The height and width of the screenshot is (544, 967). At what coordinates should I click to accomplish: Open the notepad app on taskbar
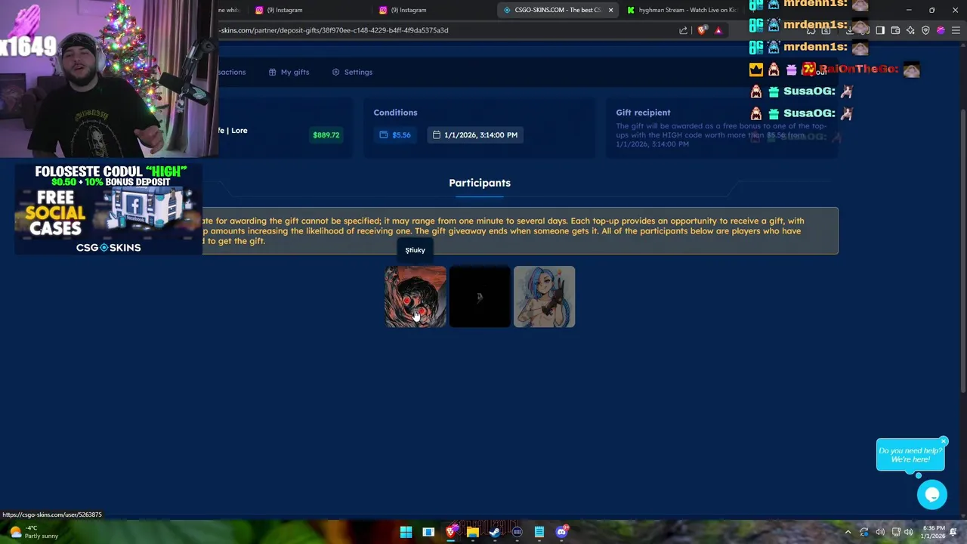[539, 532]
